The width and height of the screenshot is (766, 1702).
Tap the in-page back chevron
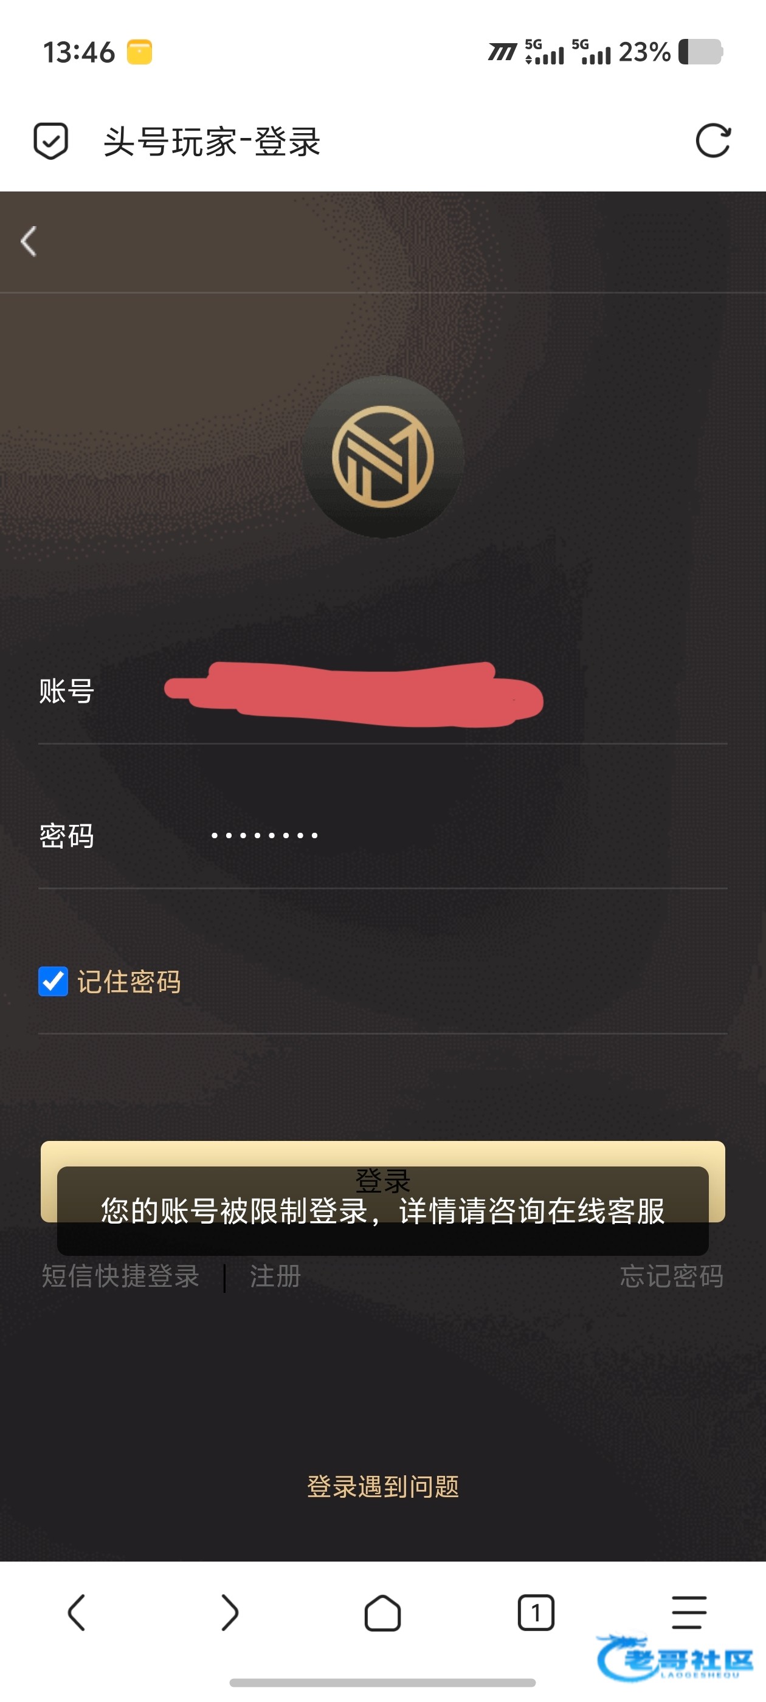pyautogui.click(x=29, y=241)
